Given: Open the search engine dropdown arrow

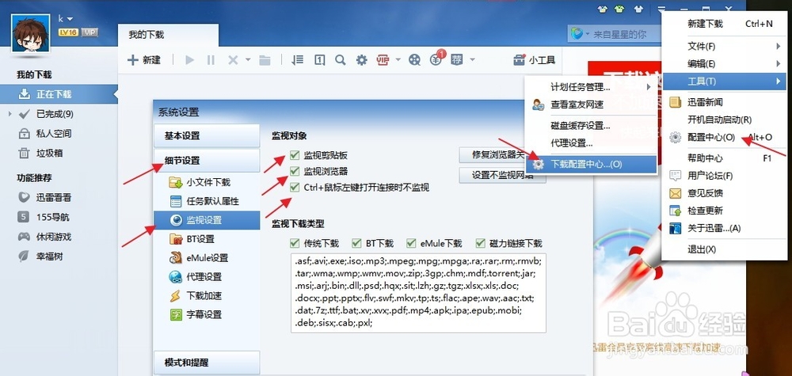Looking at the screenshot, I should coord(588,34).
